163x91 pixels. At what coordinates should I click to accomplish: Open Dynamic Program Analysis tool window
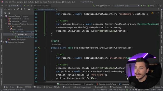[x=82, y=87]
